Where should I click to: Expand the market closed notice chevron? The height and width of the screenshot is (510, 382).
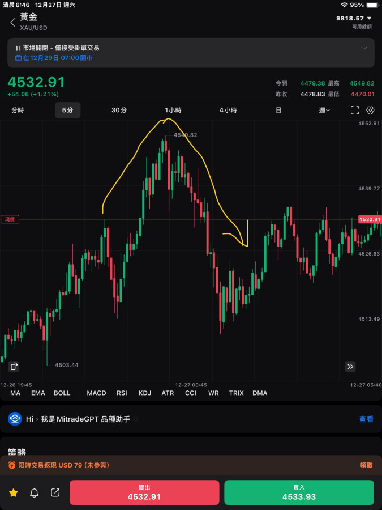(364, 48)
